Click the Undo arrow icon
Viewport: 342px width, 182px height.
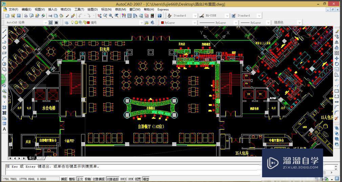tap(80, 16)
